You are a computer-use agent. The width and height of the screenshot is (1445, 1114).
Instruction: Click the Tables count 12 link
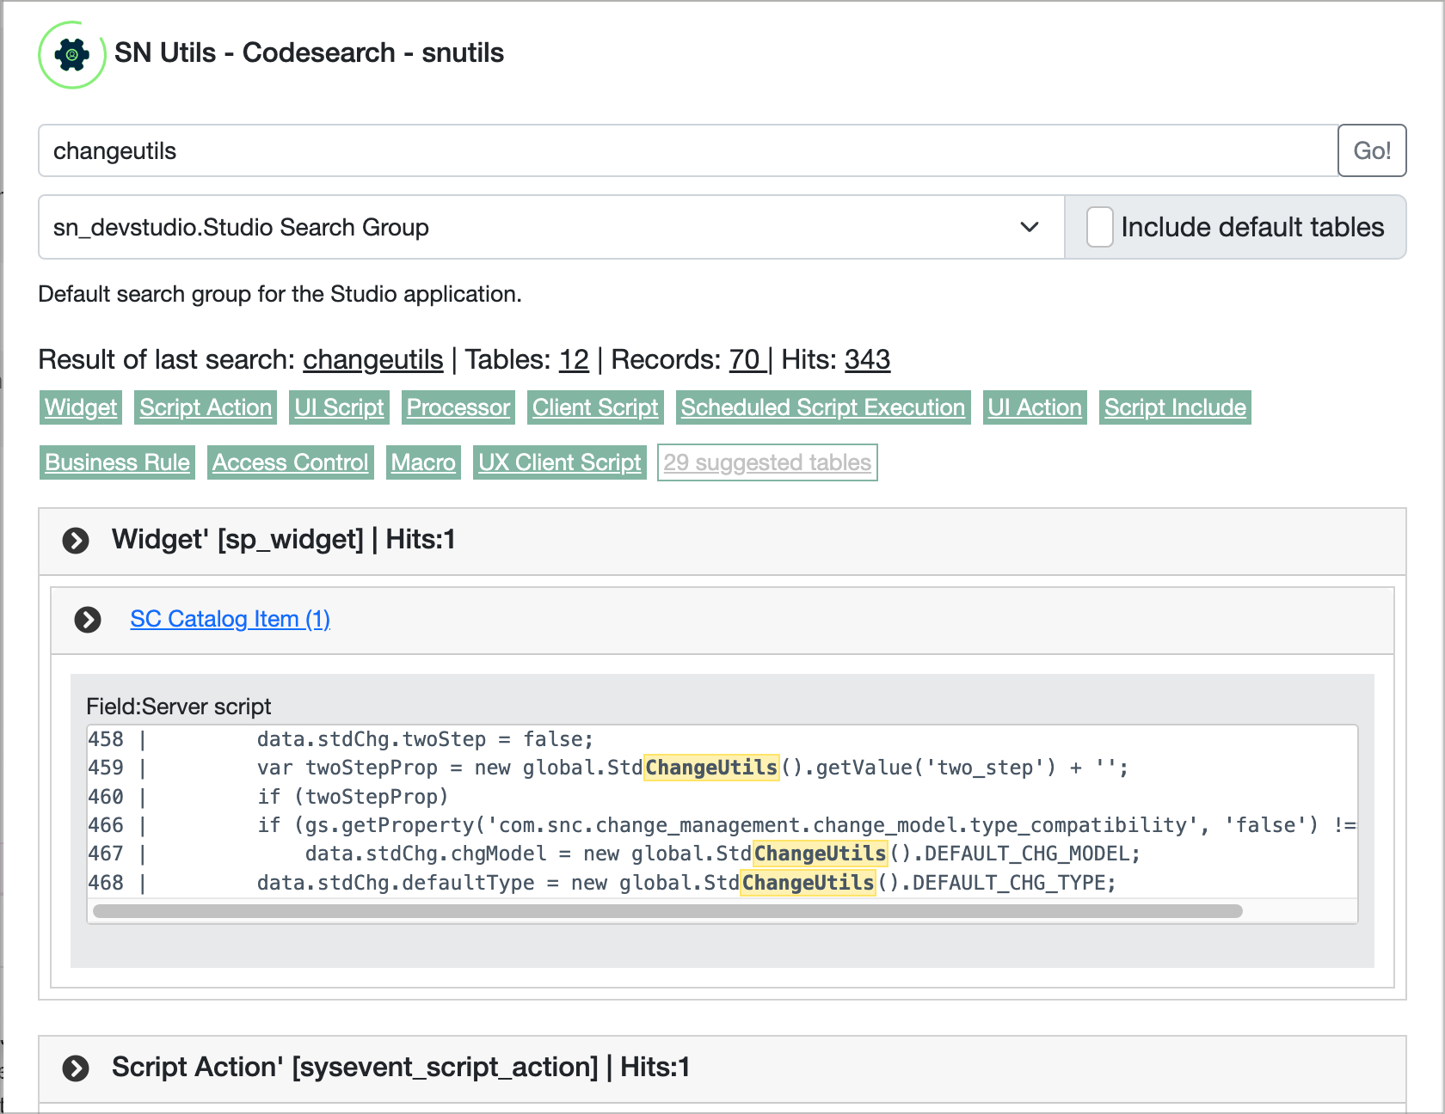[x=573, y=359]
